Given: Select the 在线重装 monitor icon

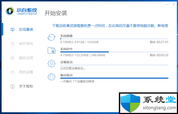Looking at the screenshot, I should coord(12,30).
